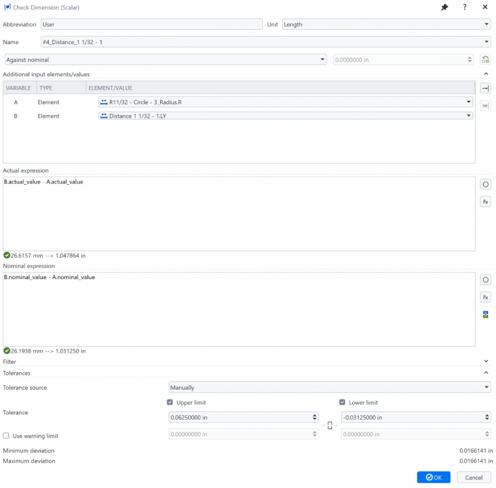Click add input element icon
The image size is (496, 488).
[x=485, y=88]
